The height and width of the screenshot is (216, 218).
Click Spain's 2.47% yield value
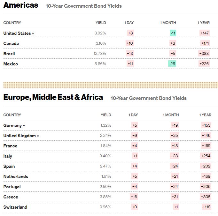tap(105, 166)
